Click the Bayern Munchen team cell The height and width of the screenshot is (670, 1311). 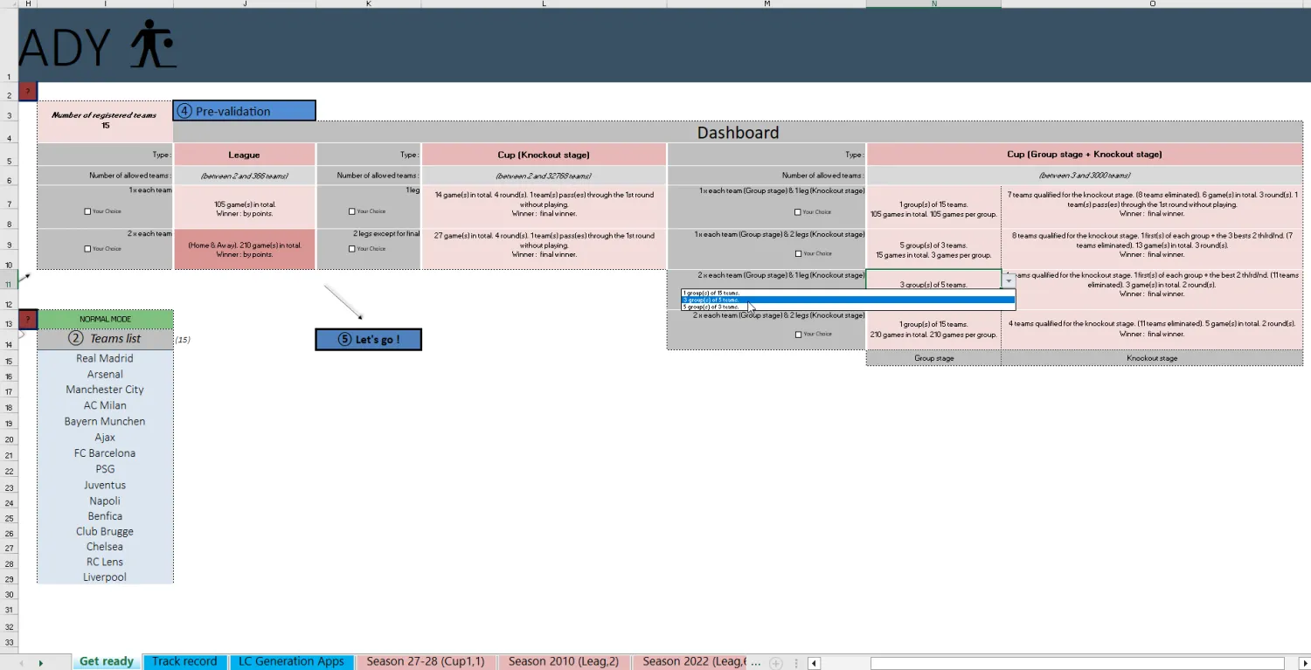tap(105, 421)
